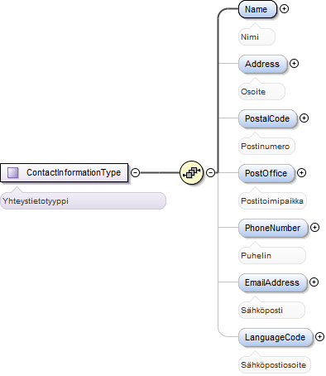This screenshot has width=326, height=376.
Task: Select the Name element node
Action: tap(257, 9)
